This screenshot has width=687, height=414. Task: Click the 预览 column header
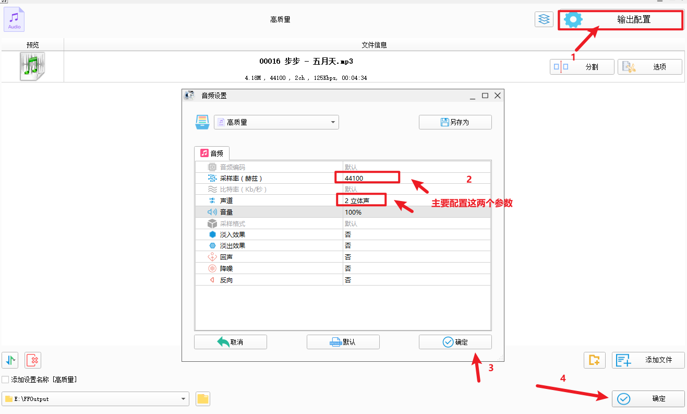(x=33, y=45)
